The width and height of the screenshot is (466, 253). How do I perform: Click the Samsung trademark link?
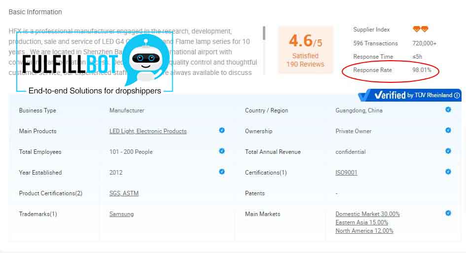coord(121,214)
